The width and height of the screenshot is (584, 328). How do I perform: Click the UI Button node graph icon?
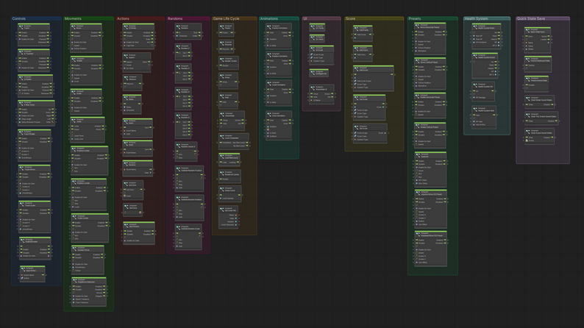(21, 79)
